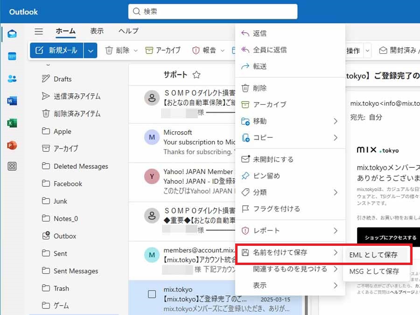Image resolution: width=420 pixels, height=315 pixels.
Task: Pin the message with ピン留め
Action: click(x=266, y=176)
